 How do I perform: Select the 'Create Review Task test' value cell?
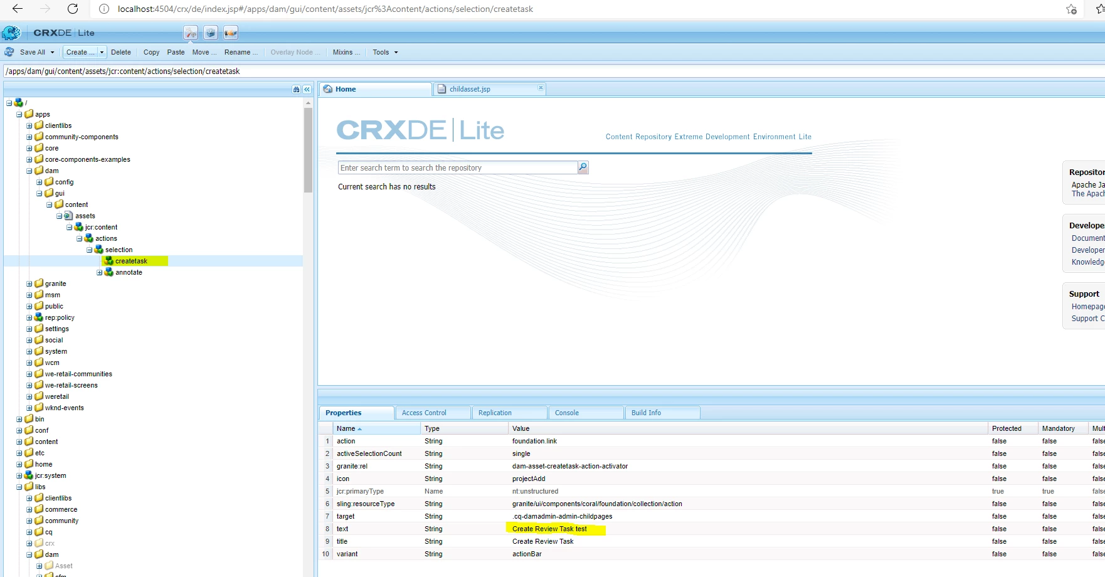tap(748, 529)
